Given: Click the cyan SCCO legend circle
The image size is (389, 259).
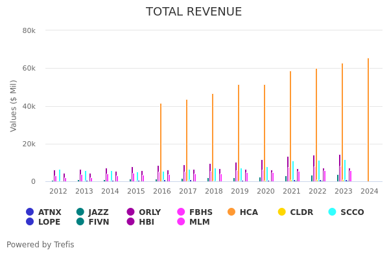Looking at the screenshot, I should coord(332,212).
